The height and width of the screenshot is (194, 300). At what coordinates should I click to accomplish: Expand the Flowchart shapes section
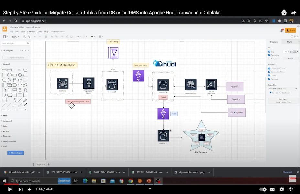[7, 136]
